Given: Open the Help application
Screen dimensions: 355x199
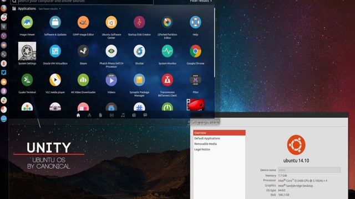Looking at the screenshot, I should pyautogui.click(x=195, y=23).
